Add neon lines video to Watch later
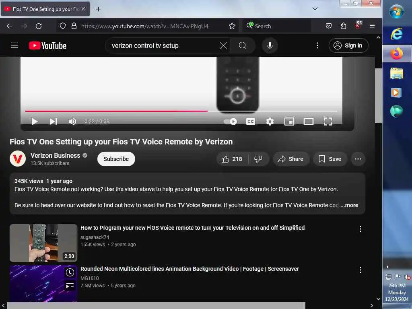This screenshot has width=412, height=309. point(70,272)
